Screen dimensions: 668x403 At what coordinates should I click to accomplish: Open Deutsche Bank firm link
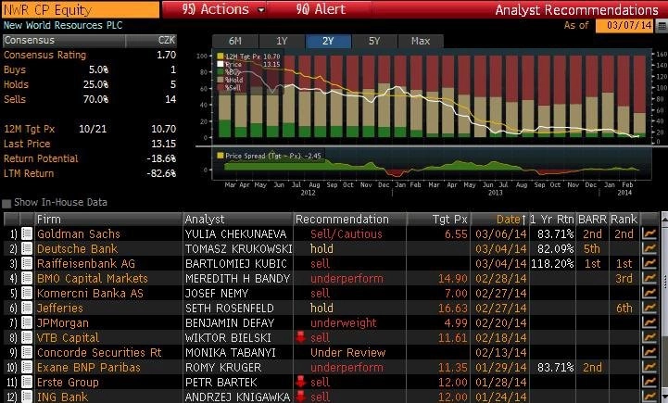pos(77,249)
